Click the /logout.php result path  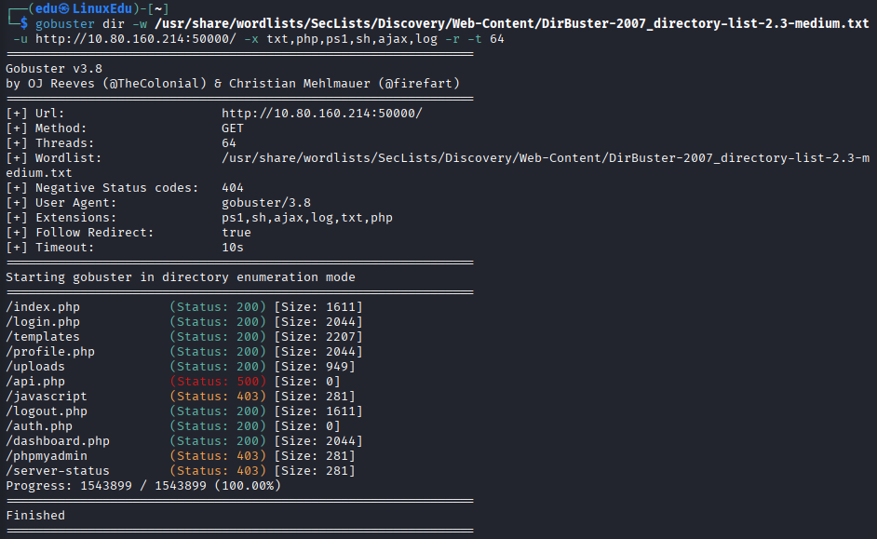coord(47,411)
